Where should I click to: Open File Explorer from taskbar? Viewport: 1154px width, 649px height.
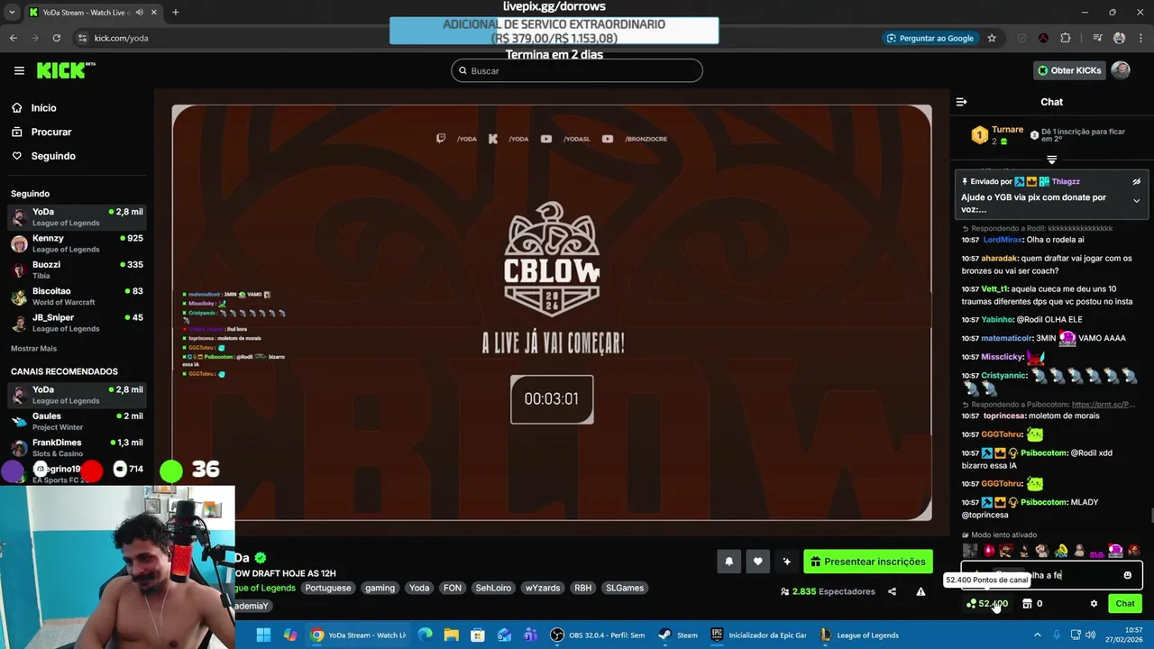pos(452,635)
